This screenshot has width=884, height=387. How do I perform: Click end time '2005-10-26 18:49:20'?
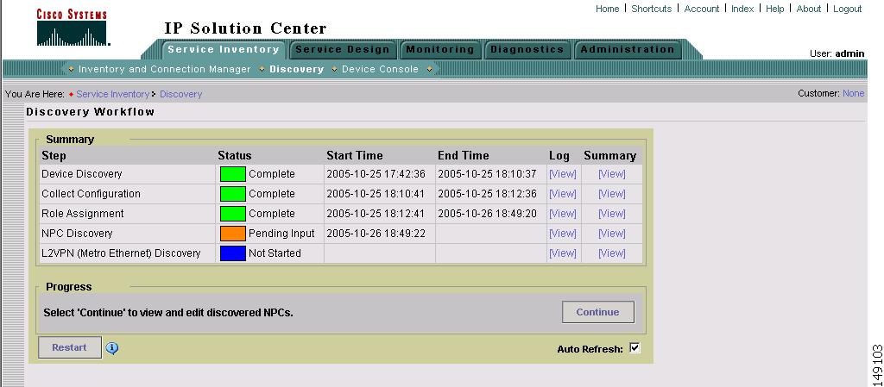point(487,214)
